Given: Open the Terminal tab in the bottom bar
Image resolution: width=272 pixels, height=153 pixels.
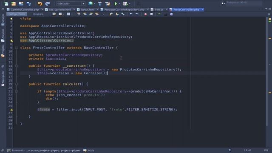Looking at the screenshot, I should point(44,150).
